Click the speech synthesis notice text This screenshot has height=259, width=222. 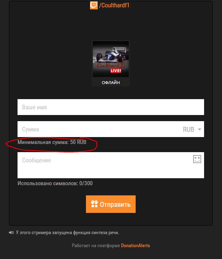point(68,232)
